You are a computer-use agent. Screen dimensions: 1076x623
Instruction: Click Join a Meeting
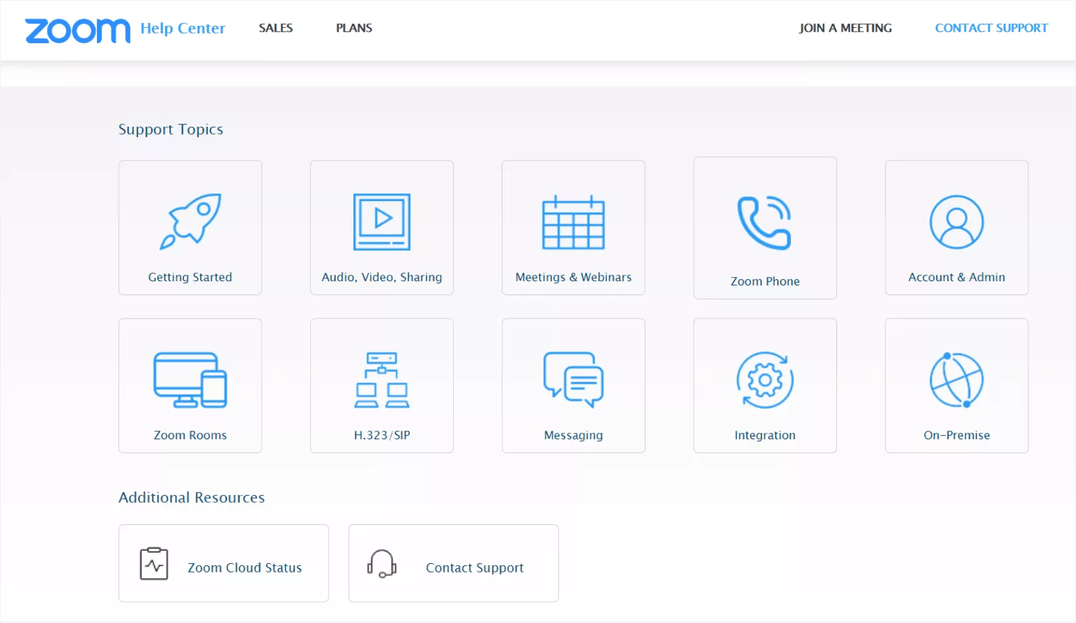pyautogui.click(x=846, y=28)
